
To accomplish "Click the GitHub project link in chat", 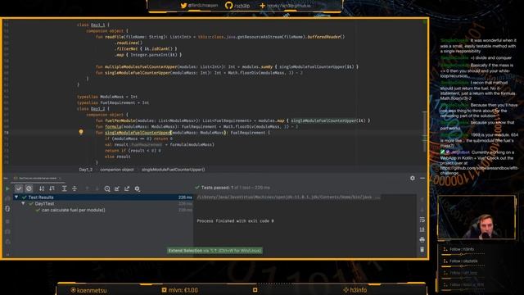I will click(479, 170).
